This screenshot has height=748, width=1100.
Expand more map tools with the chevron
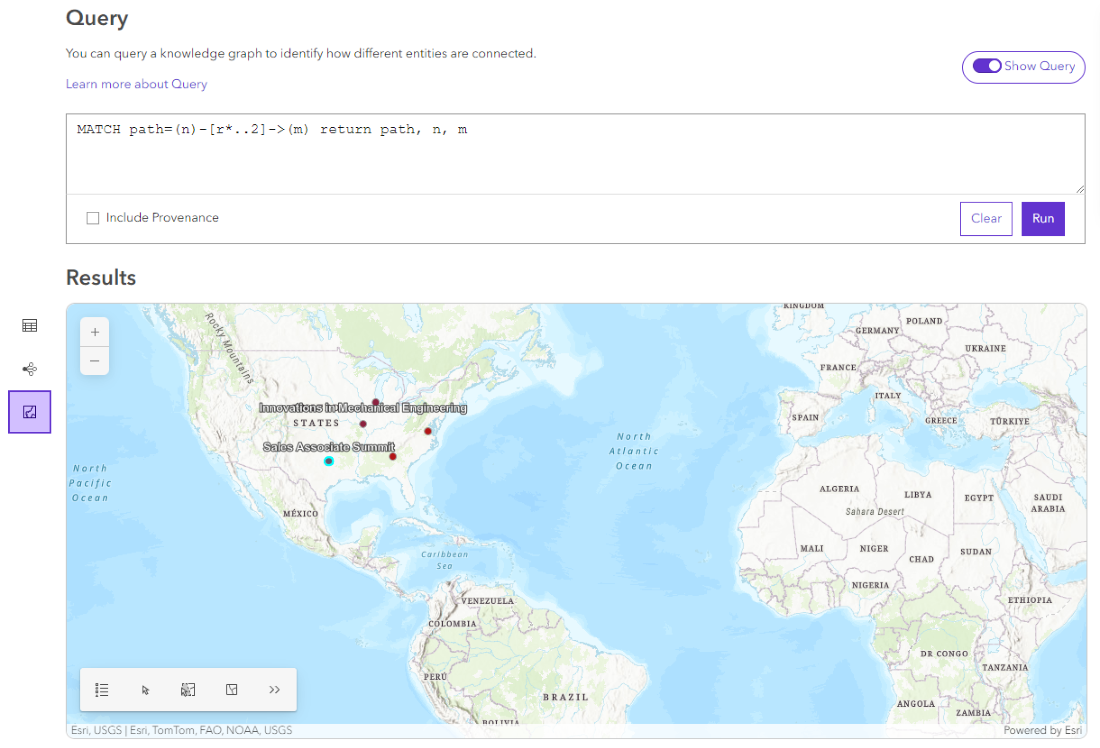coord(274,690)
